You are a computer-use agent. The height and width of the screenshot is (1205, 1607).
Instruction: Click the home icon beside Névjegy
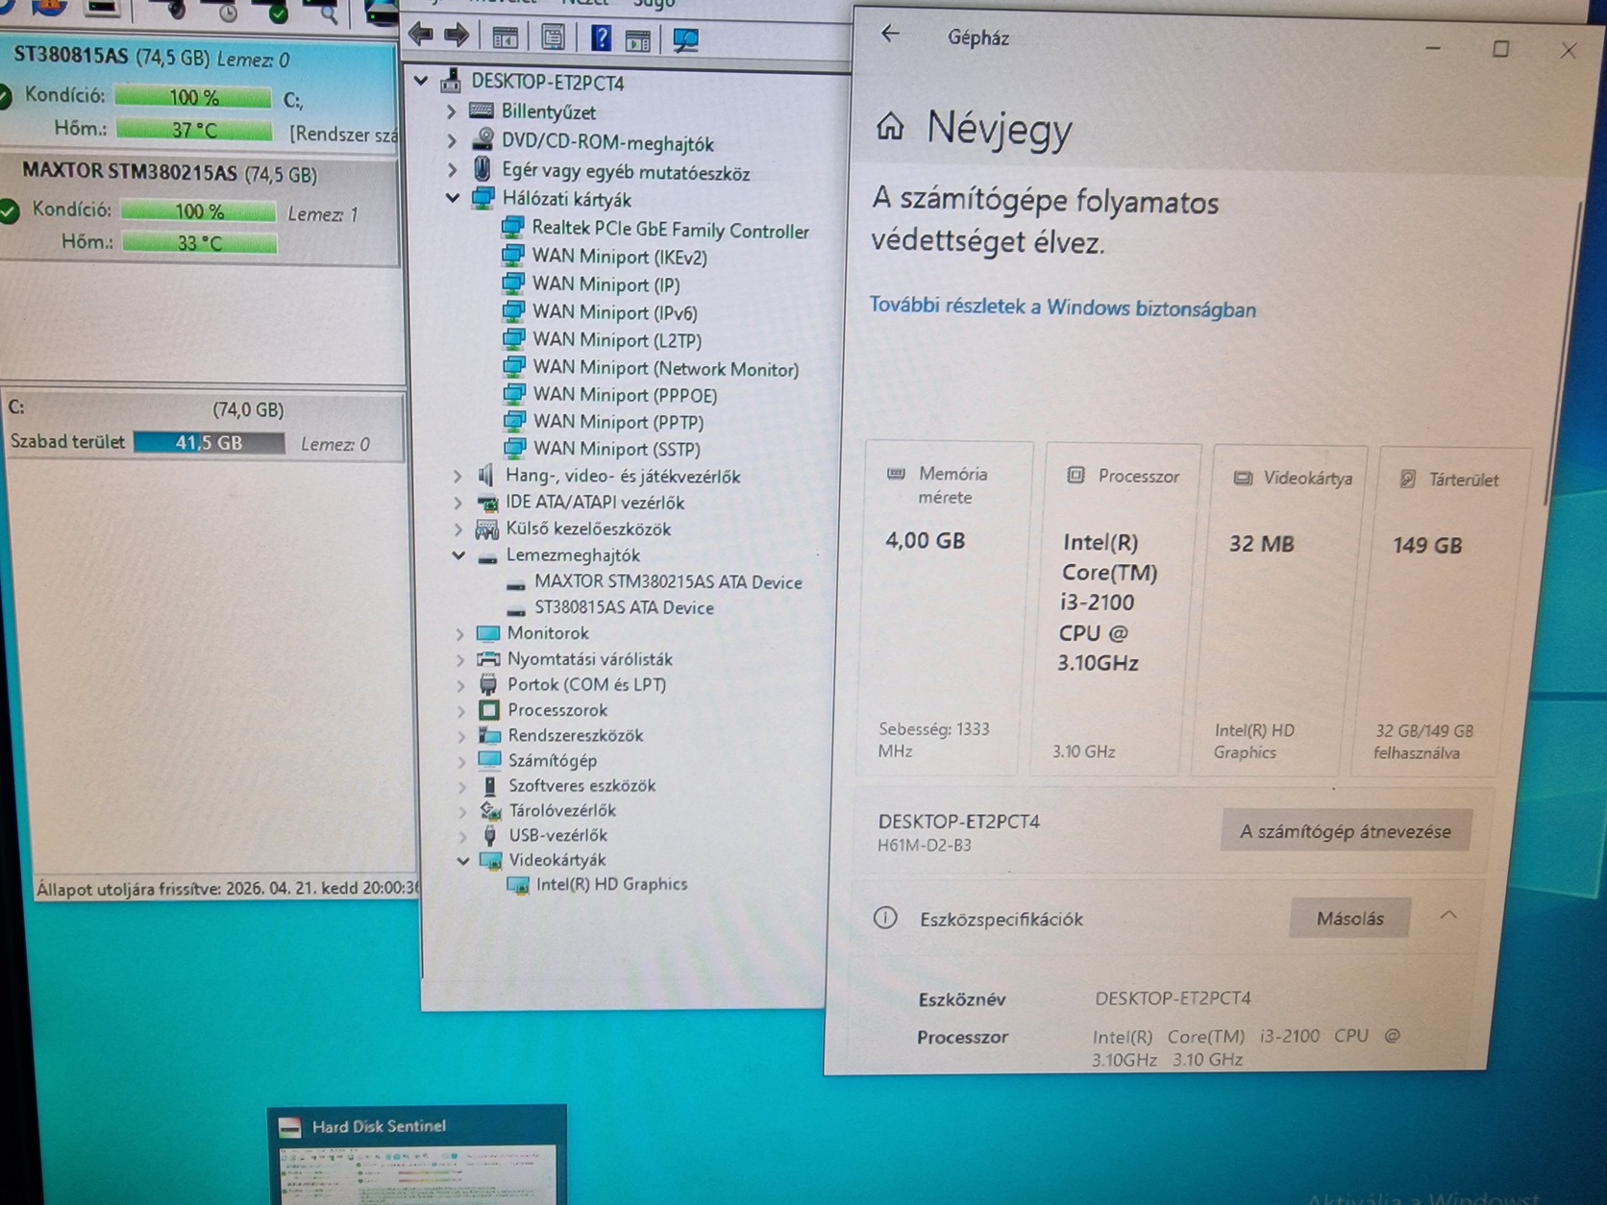tap(890, 126)
